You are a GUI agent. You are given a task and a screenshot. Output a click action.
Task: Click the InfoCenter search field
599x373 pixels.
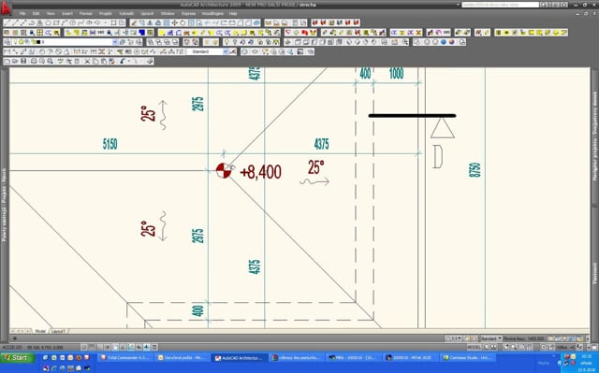tap(500, 5)
